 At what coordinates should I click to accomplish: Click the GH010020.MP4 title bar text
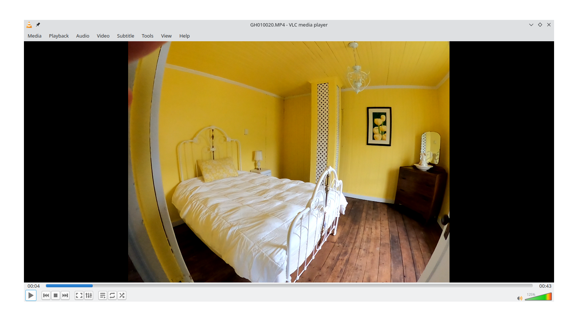tap(289, 25)
